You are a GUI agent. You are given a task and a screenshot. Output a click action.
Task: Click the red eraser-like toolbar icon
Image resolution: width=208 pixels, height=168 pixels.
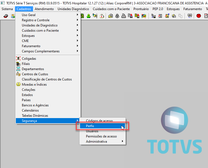pyautogui.click(x=5, y=16)
